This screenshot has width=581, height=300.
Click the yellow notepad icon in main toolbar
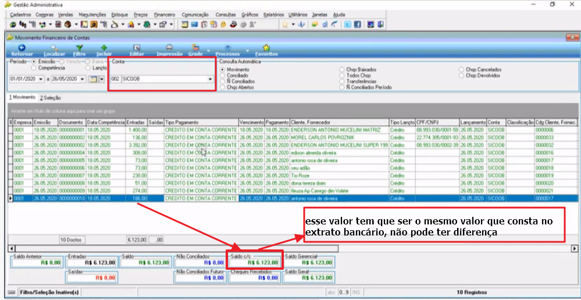(184, 24)
